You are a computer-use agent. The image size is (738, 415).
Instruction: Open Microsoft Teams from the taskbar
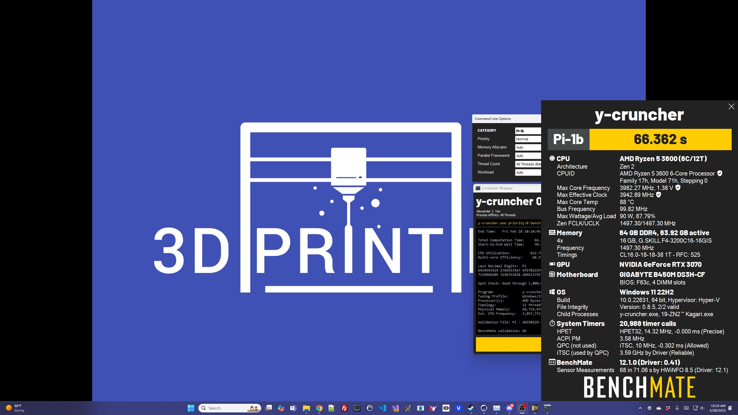[x=293, y=408]
